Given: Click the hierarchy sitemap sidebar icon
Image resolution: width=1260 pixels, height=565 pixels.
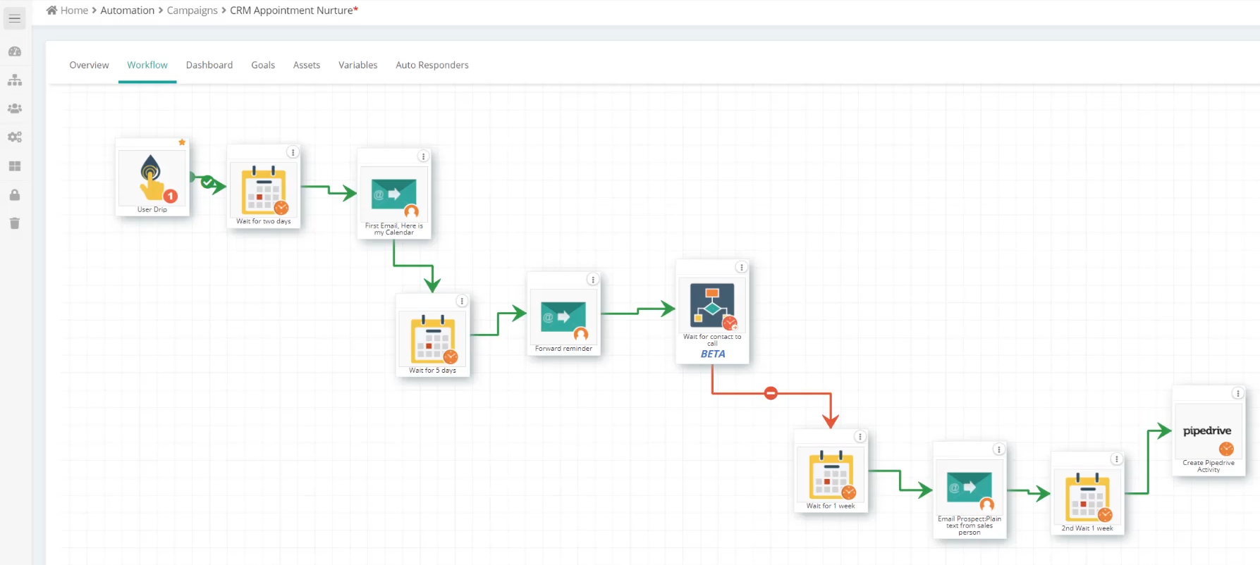Looking at the screenshot, I should click(x=15, y=80).
